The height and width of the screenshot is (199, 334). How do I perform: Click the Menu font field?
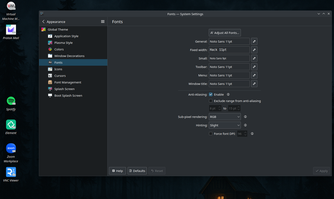click(229, 75)
